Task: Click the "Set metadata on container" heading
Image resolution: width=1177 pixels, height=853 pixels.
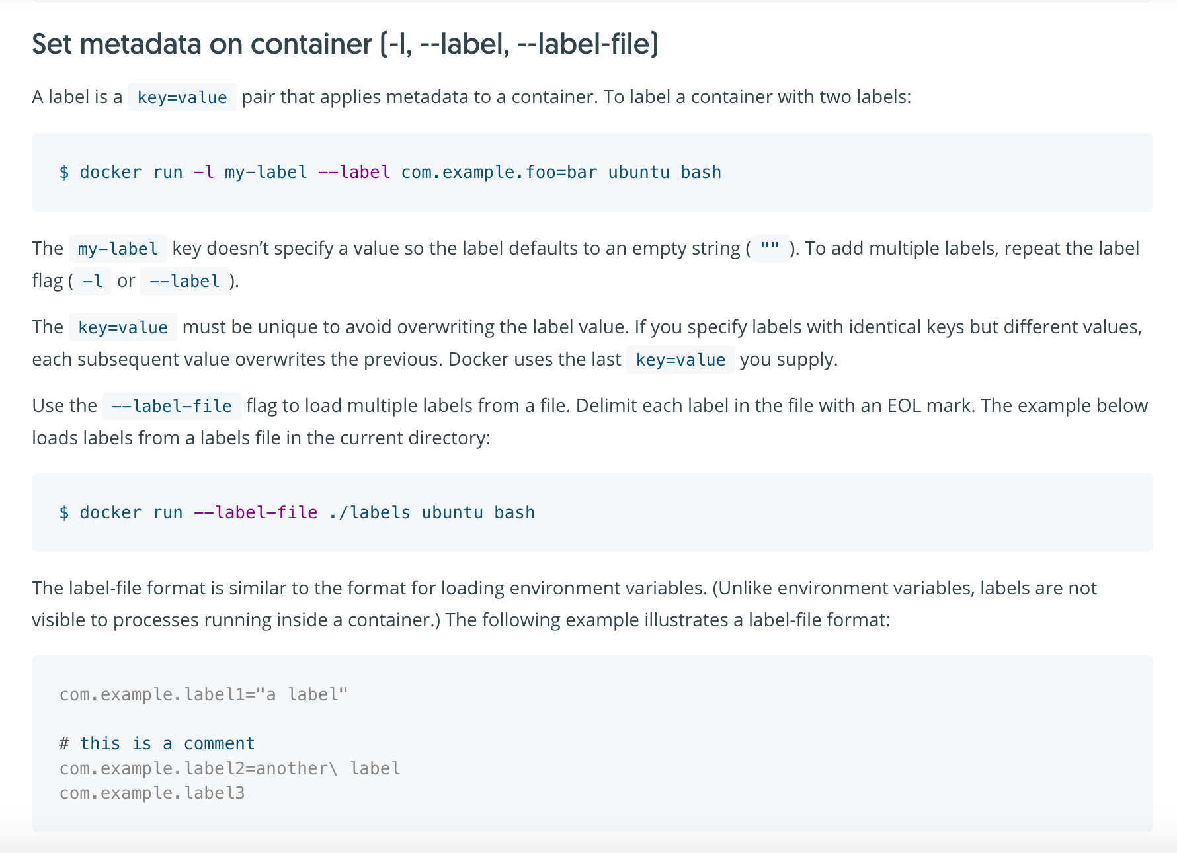Action: coord(345,44)
